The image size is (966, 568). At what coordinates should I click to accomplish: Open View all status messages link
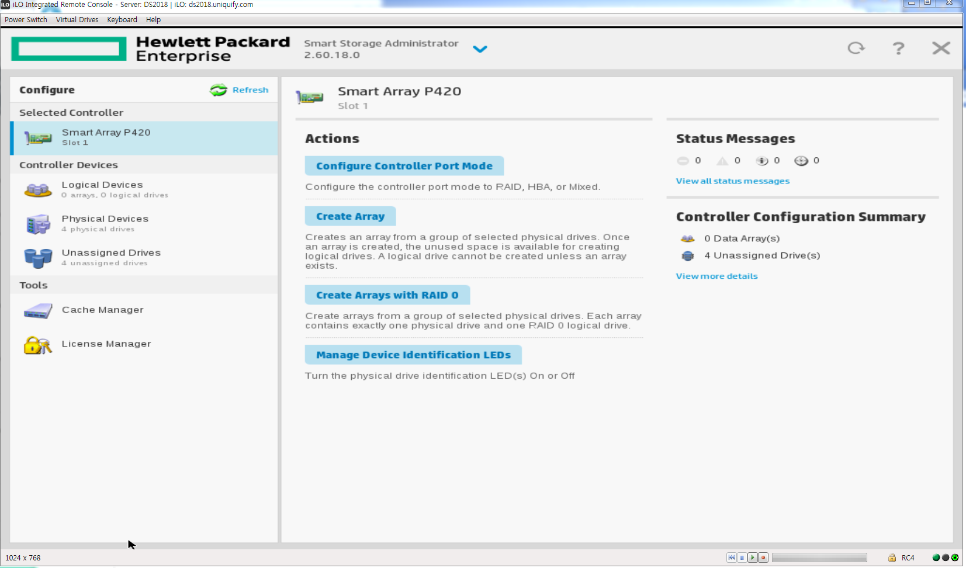pos(732,181)
